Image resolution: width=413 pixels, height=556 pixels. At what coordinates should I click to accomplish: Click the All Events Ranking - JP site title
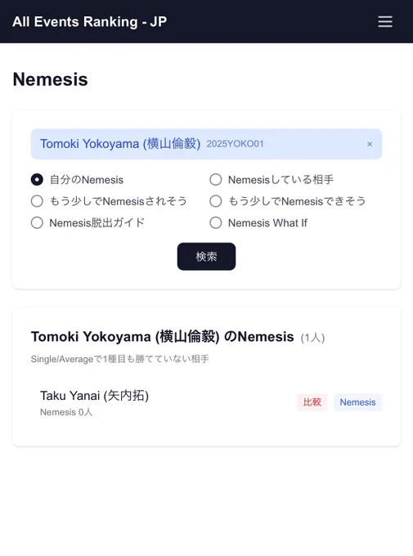[x=89, y=21]
